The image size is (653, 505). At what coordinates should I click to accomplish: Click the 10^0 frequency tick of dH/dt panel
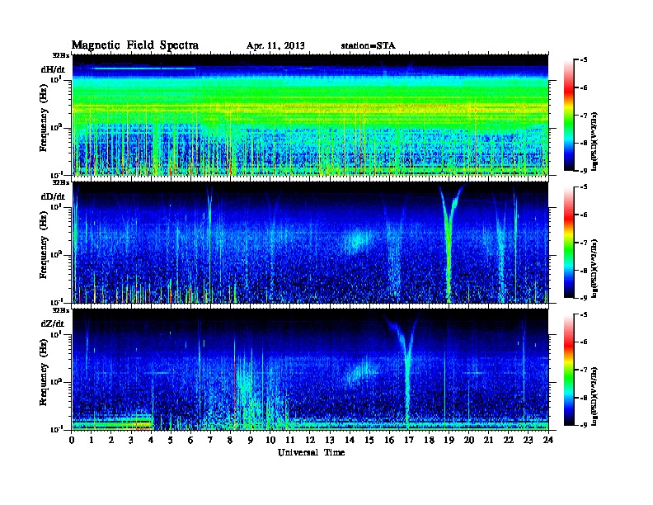pyautogui.click(x=56, y=128)
